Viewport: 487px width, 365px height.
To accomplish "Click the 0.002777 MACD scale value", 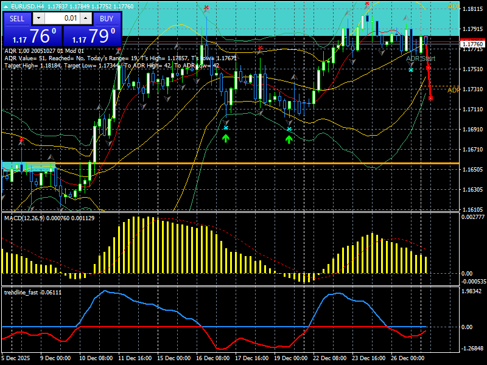I will (x=473, y=217).
